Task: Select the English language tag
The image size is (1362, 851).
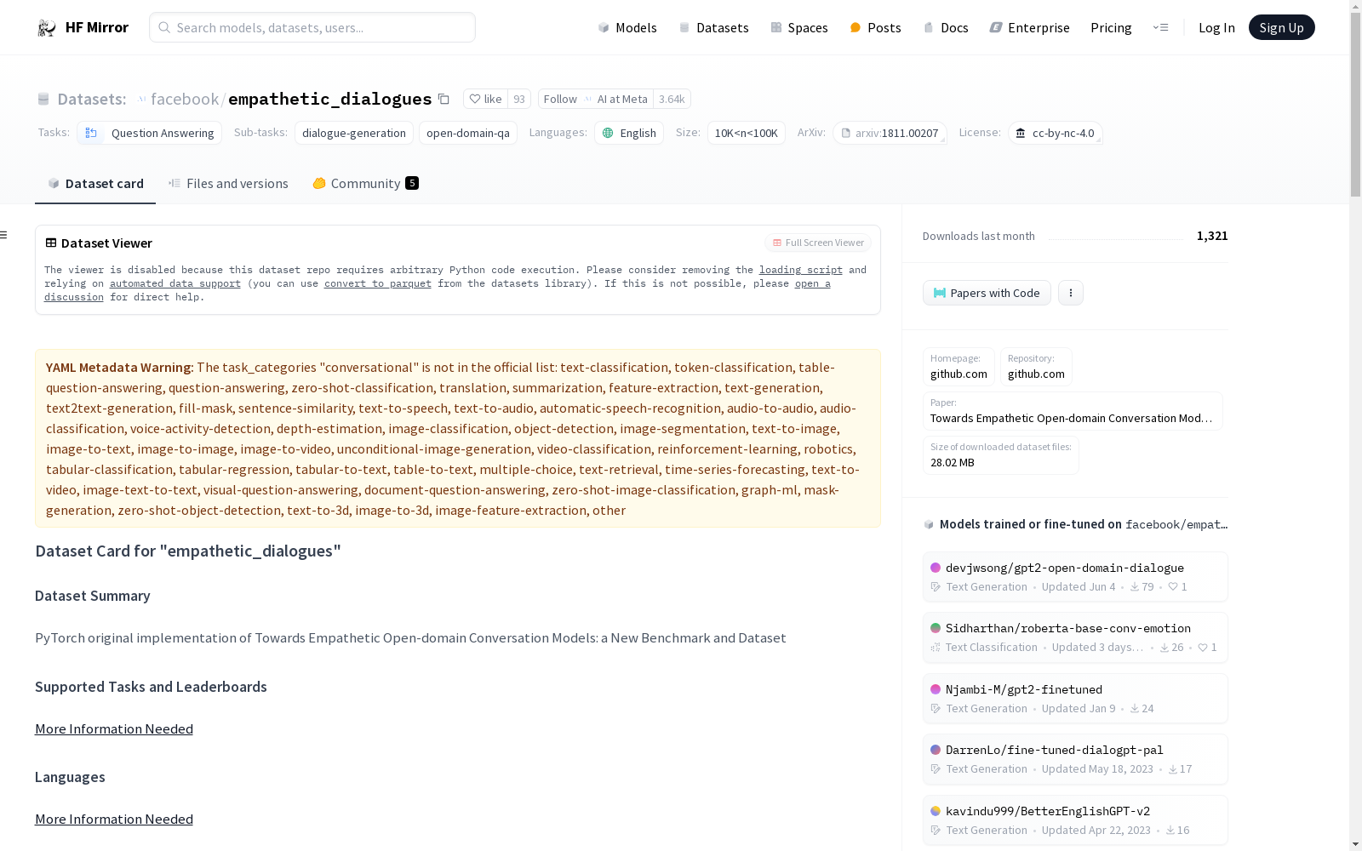Action: pos(629,133)
